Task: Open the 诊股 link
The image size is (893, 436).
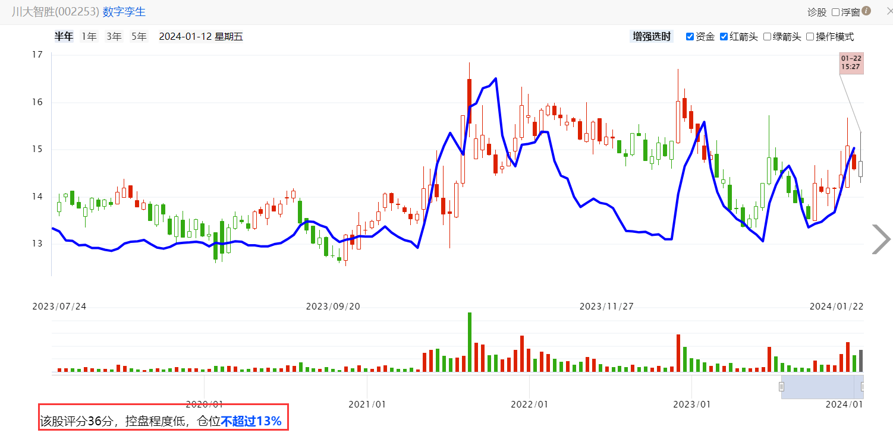Action: [x=817, y=12]
